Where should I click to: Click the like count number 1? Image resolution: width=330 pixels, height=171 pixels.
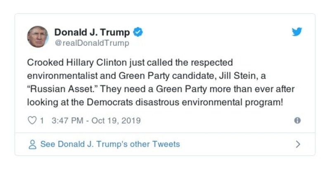click(x=42, y=121)
